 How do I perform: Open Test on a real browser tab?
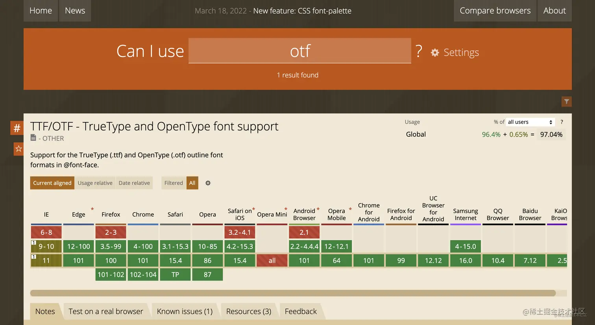click(x=106, y=311)
